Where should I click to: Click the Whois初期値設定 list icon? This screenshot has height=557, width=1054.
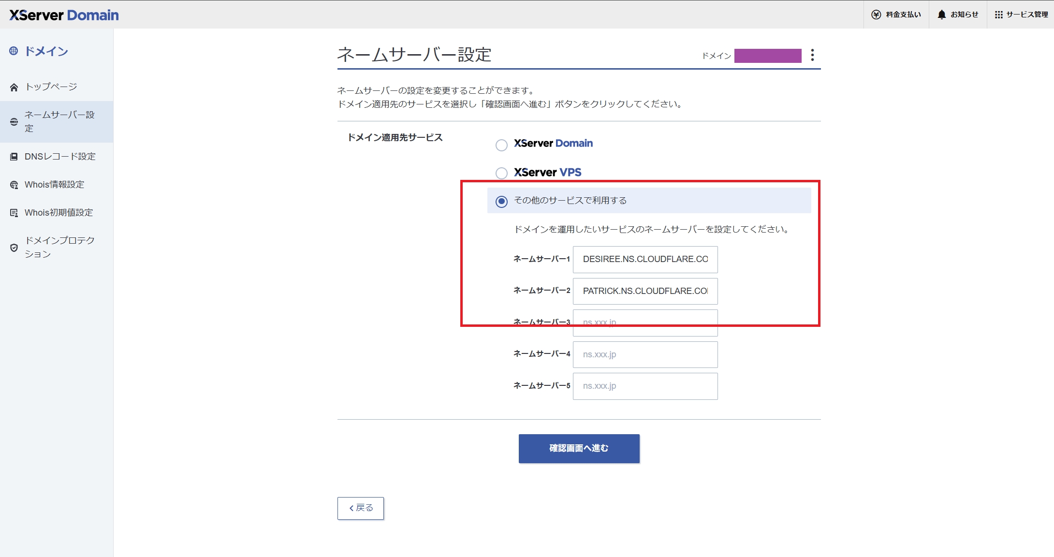[14, 213]
